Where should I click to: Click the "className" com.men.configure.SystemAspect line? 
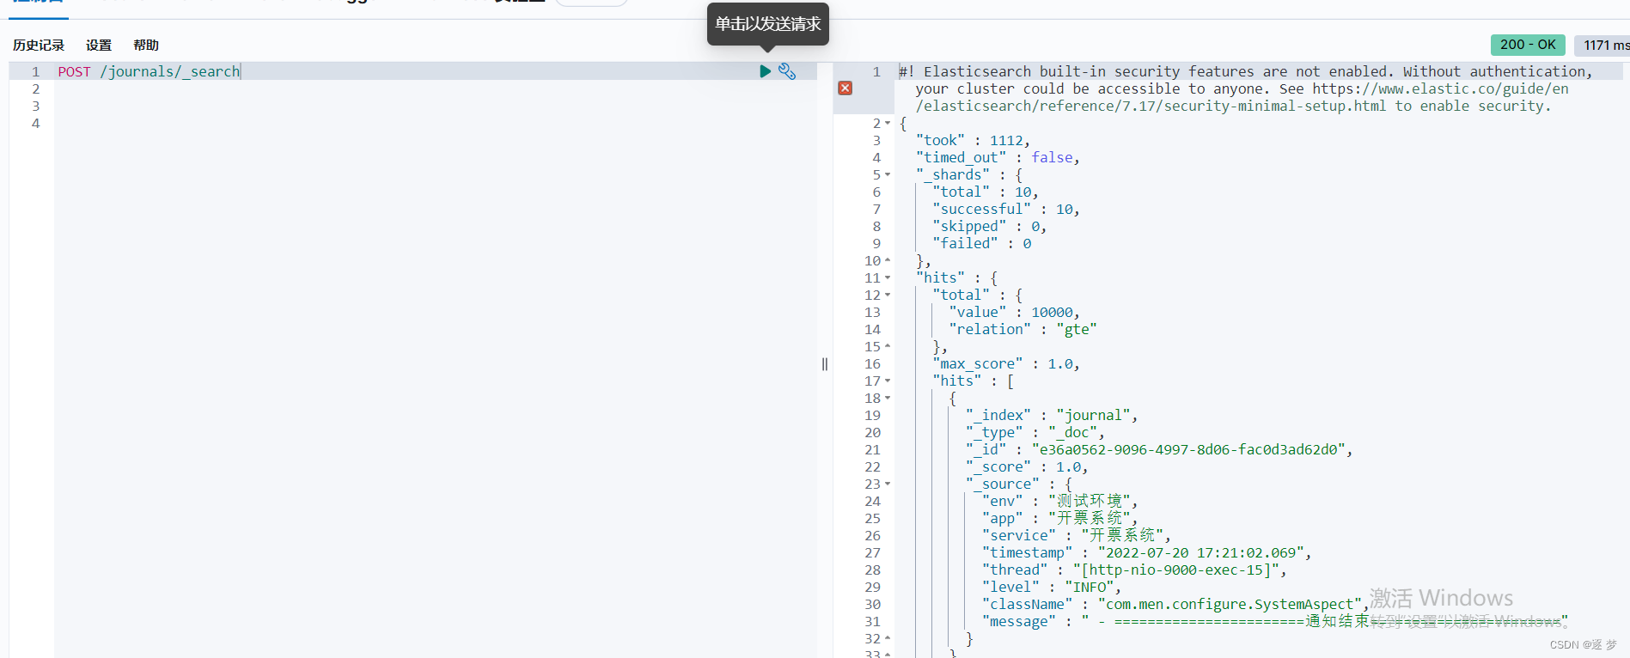[x=1175, y=604]
